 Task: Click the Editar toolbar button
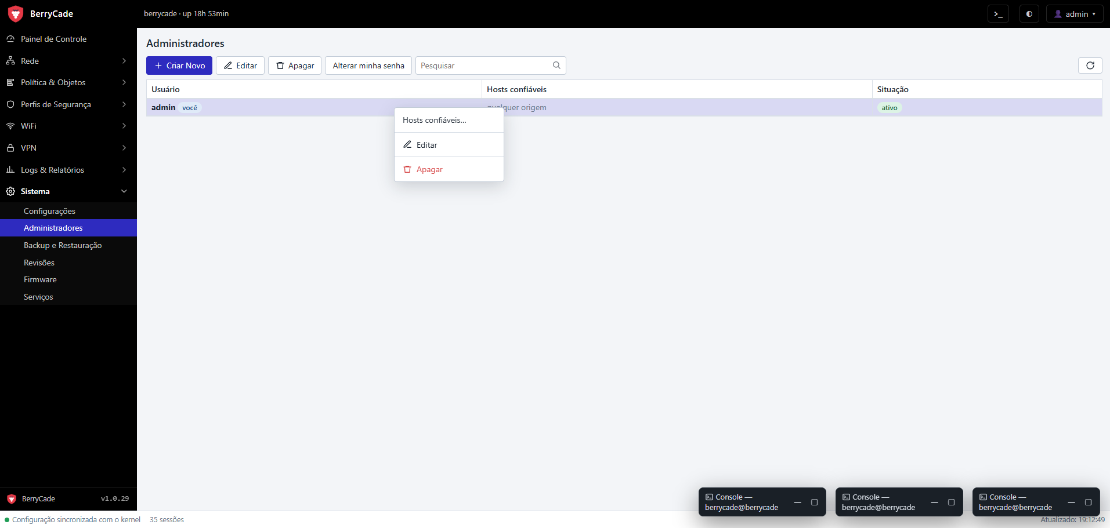point(240,65)
